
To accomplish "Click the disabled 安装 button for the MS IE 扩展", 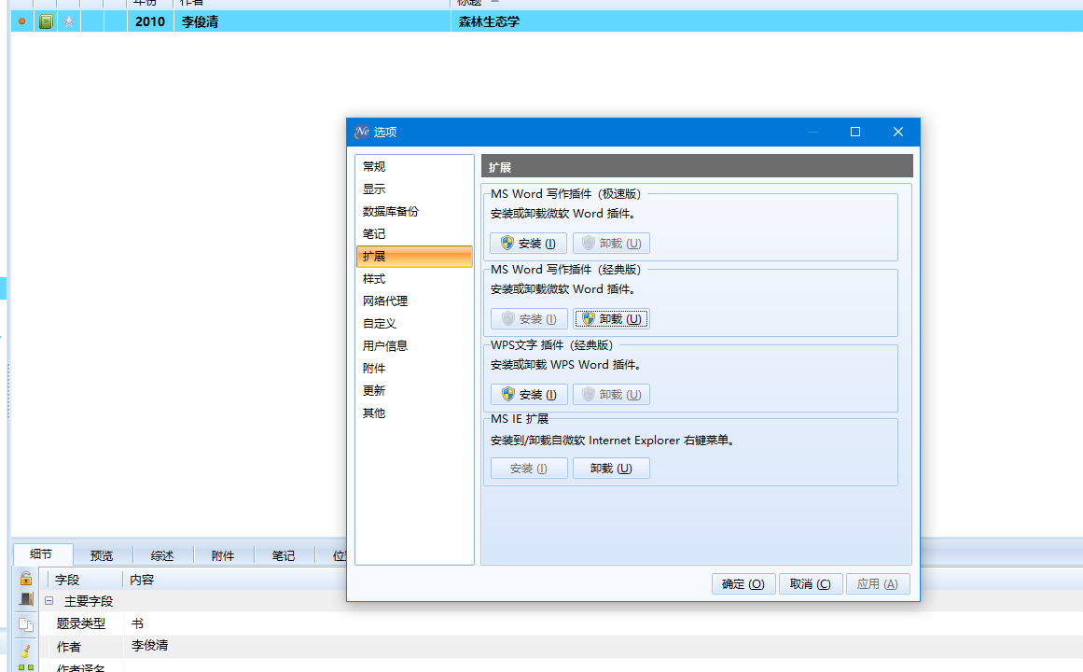I will tap(529, 468).
